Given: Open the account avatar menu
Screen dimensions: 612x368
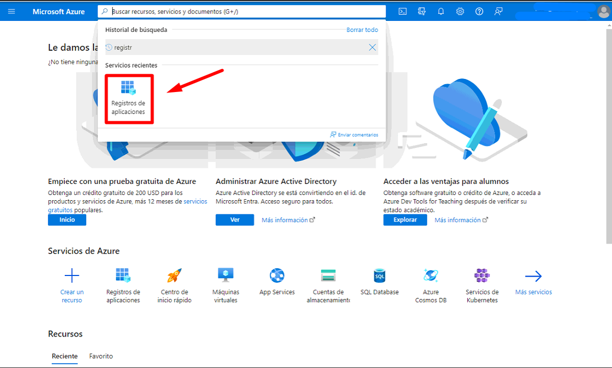Looking at the screenshot, I should 604,11.
